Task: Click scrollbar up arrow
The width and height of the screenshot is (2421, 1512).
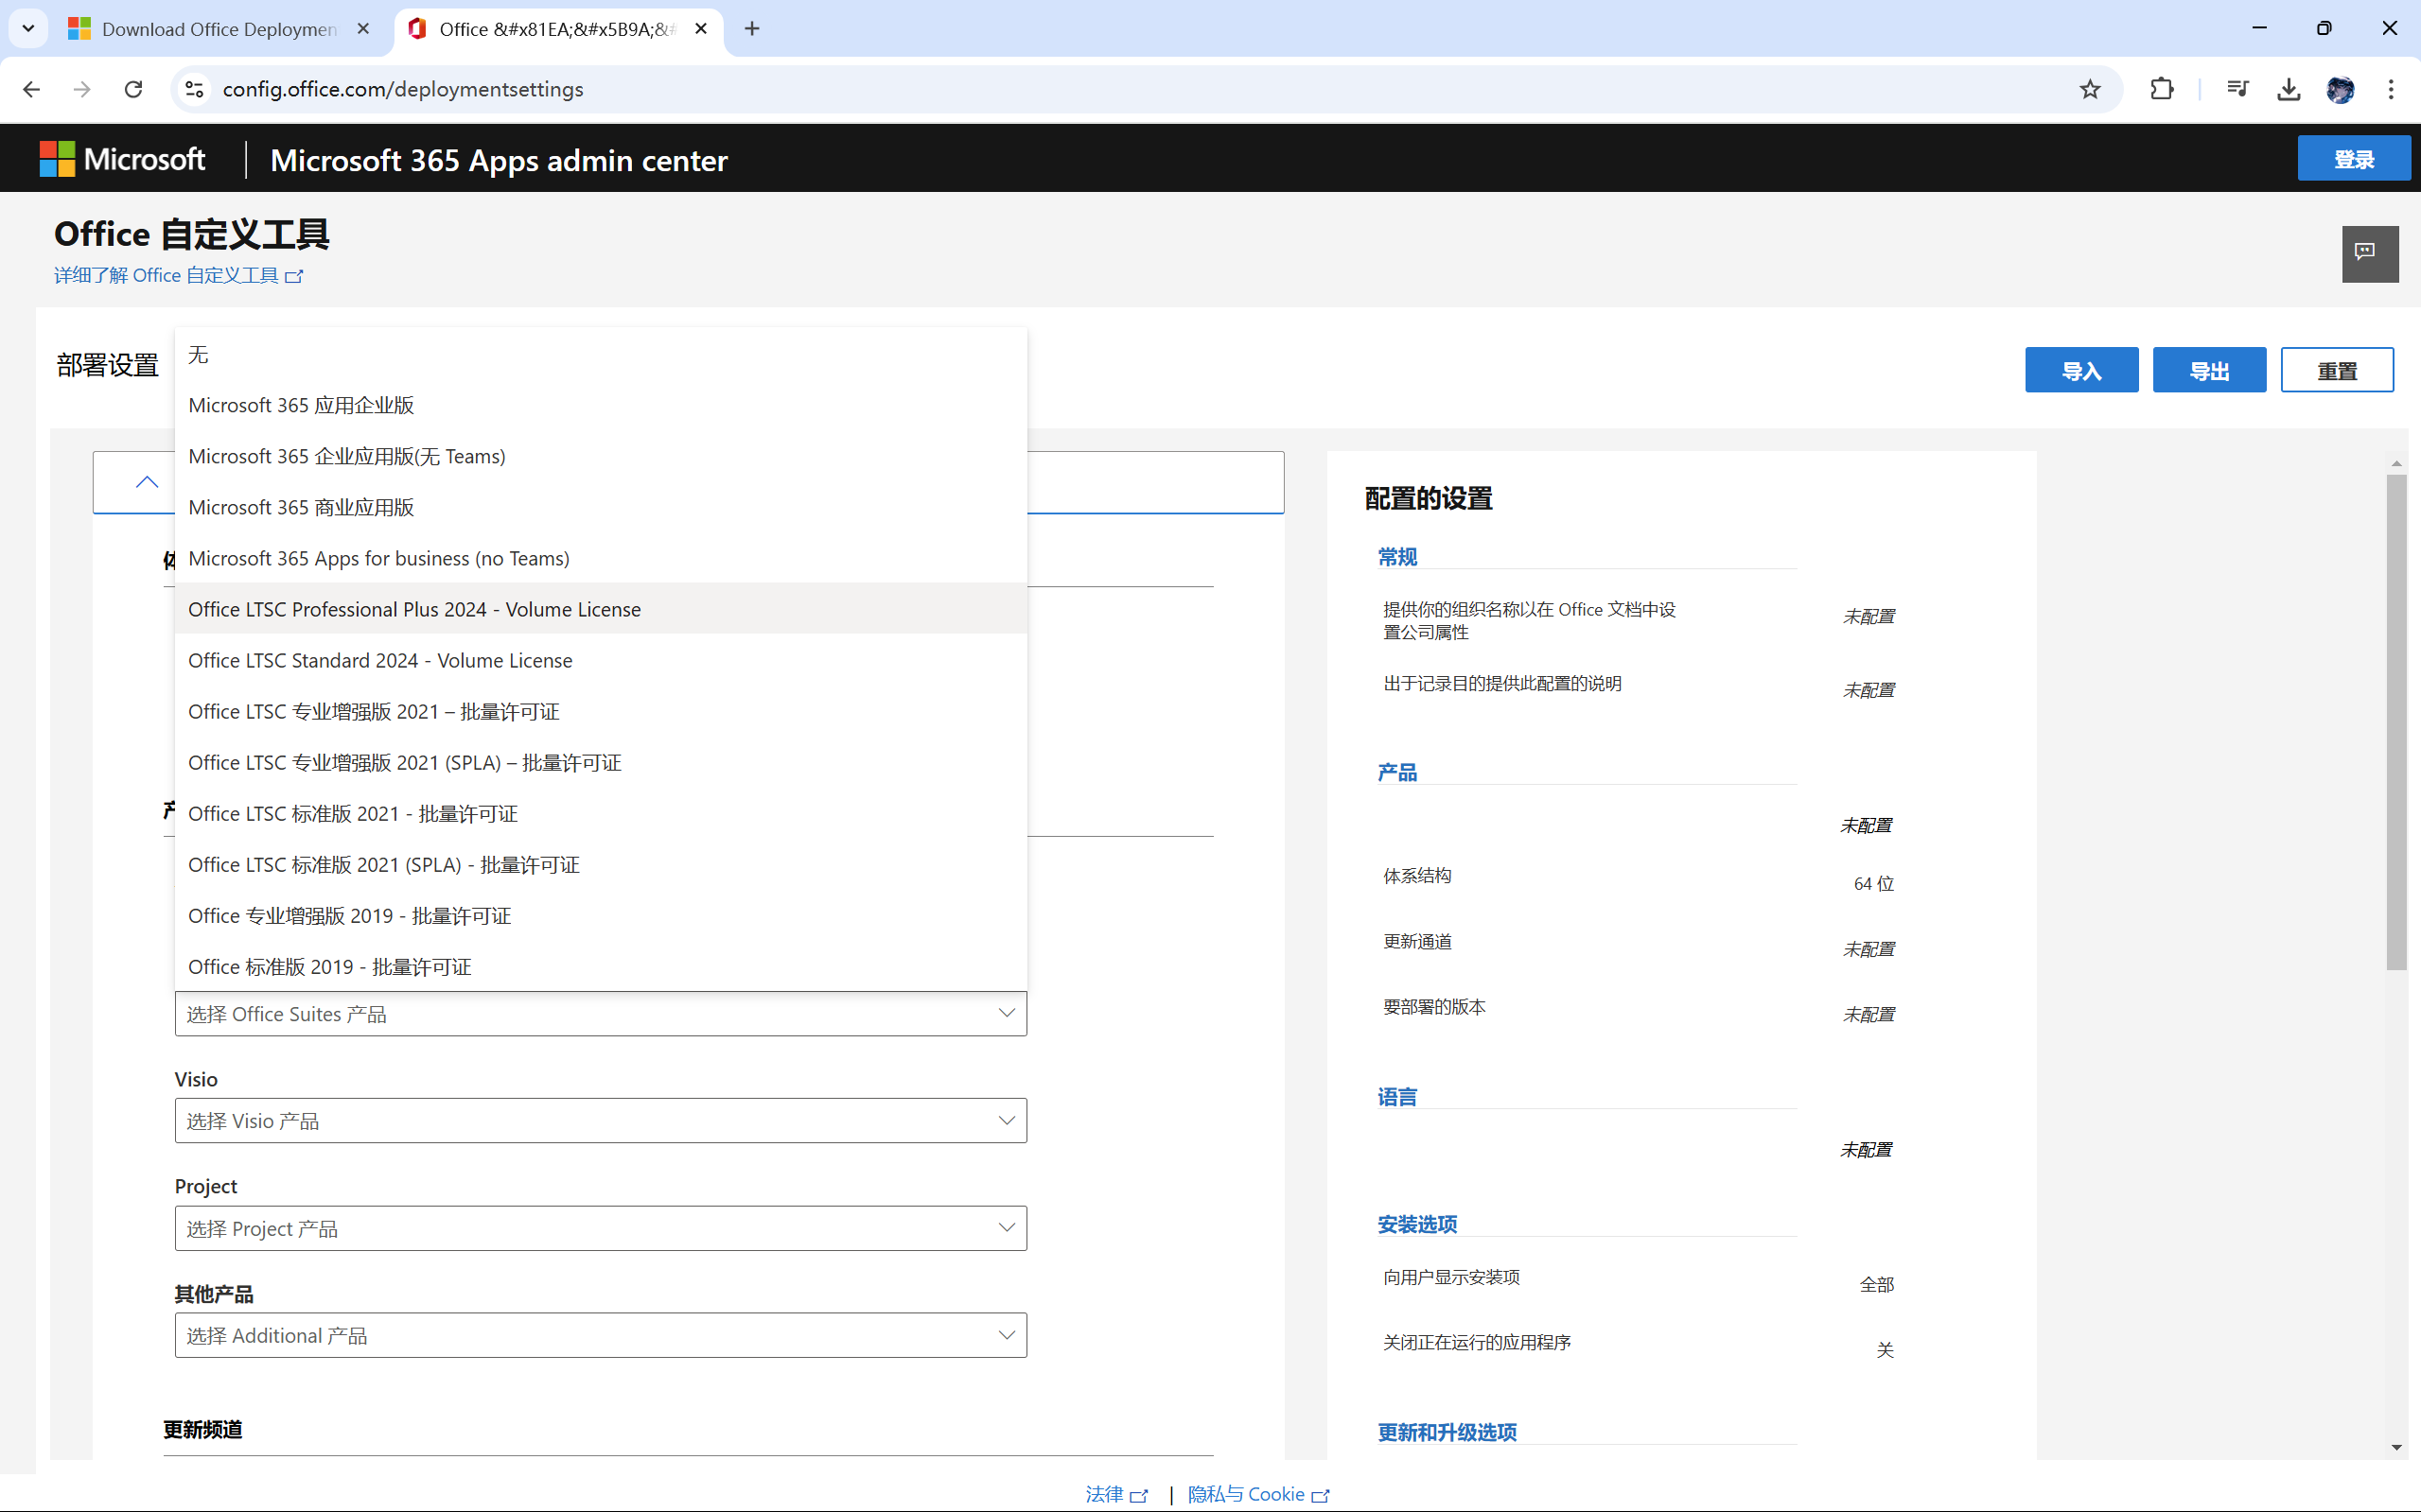Action: (2396, 463)
